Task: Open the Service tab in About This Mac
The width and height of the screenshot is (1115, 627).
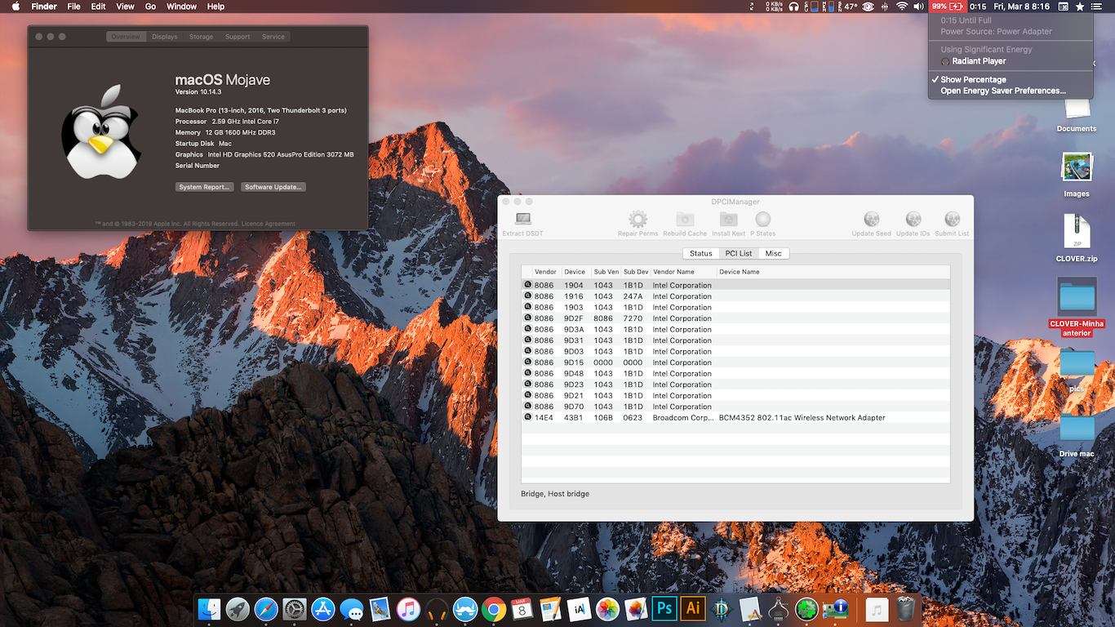Action: 273,37
